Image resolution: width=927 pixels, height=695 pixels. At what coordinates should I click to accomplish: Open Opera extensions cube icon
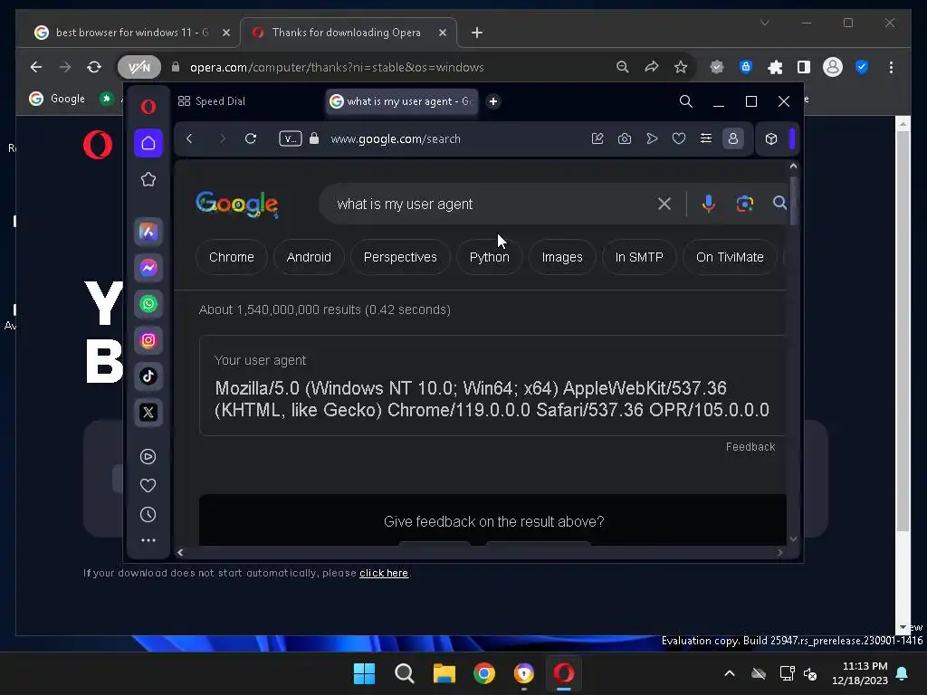click(771, 138)
